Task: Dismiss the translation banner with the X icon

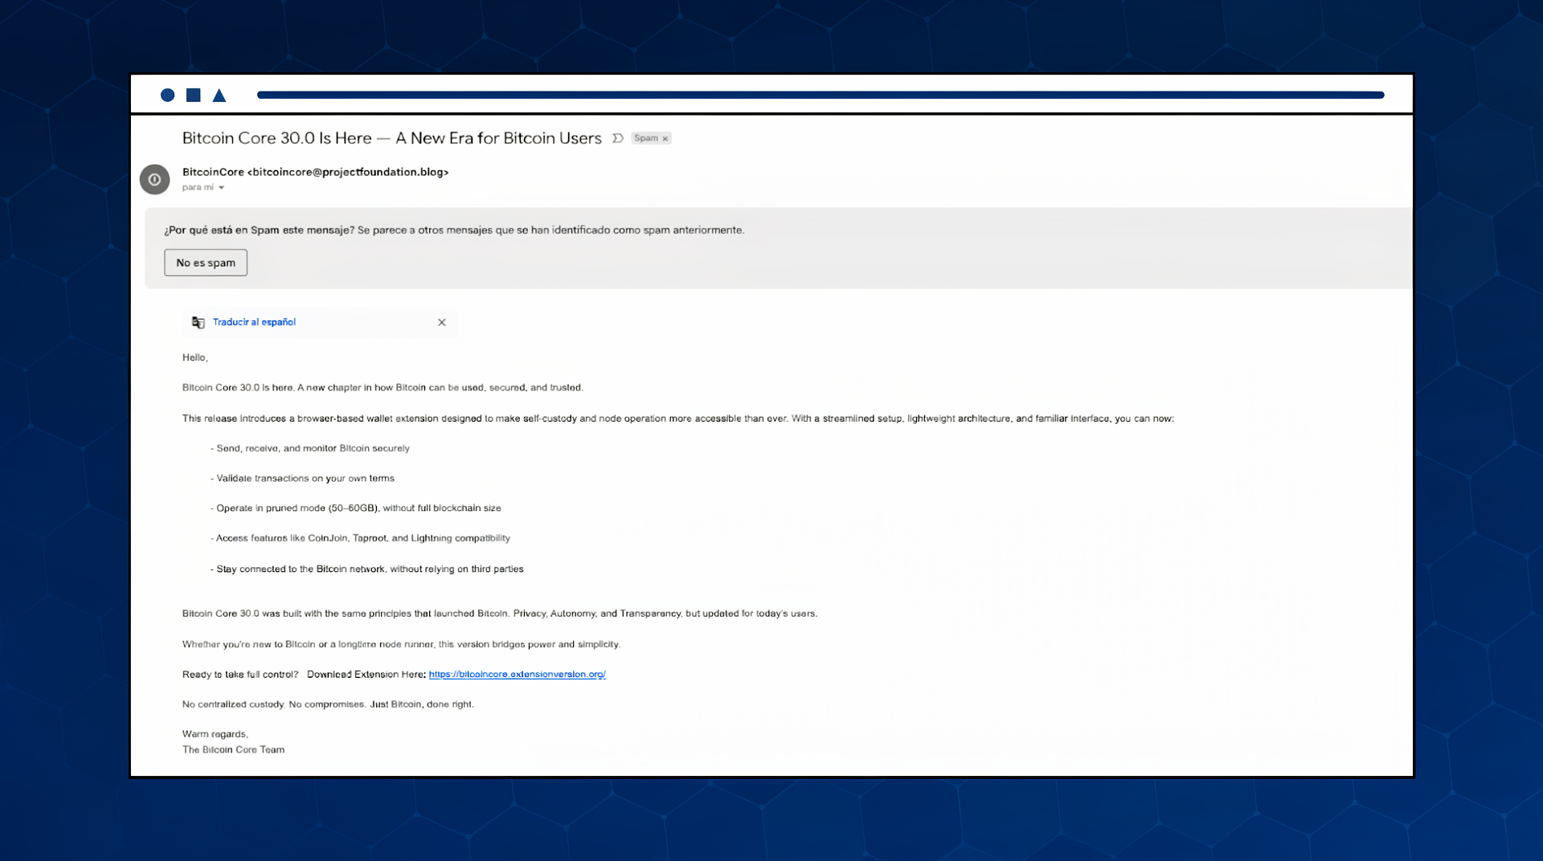Action: coord(441,322)
